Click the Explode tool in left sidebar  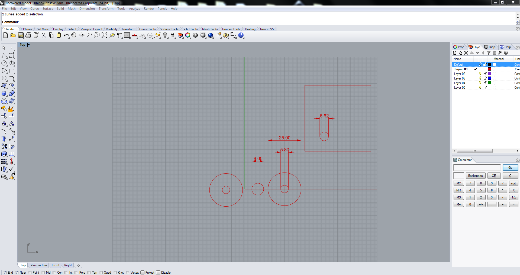click(12, 108)
